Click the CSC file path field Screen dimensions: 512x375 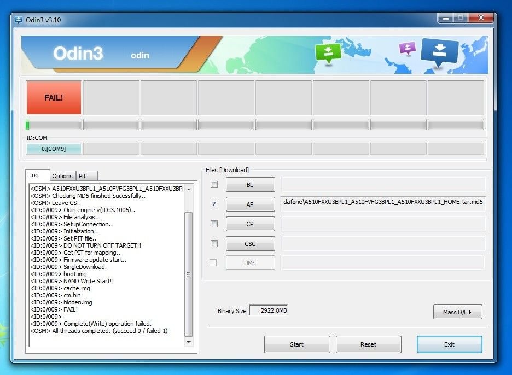point(383,243)
